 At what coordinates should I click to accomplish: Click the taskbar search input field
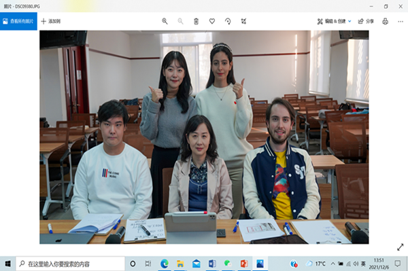point(71,264)
